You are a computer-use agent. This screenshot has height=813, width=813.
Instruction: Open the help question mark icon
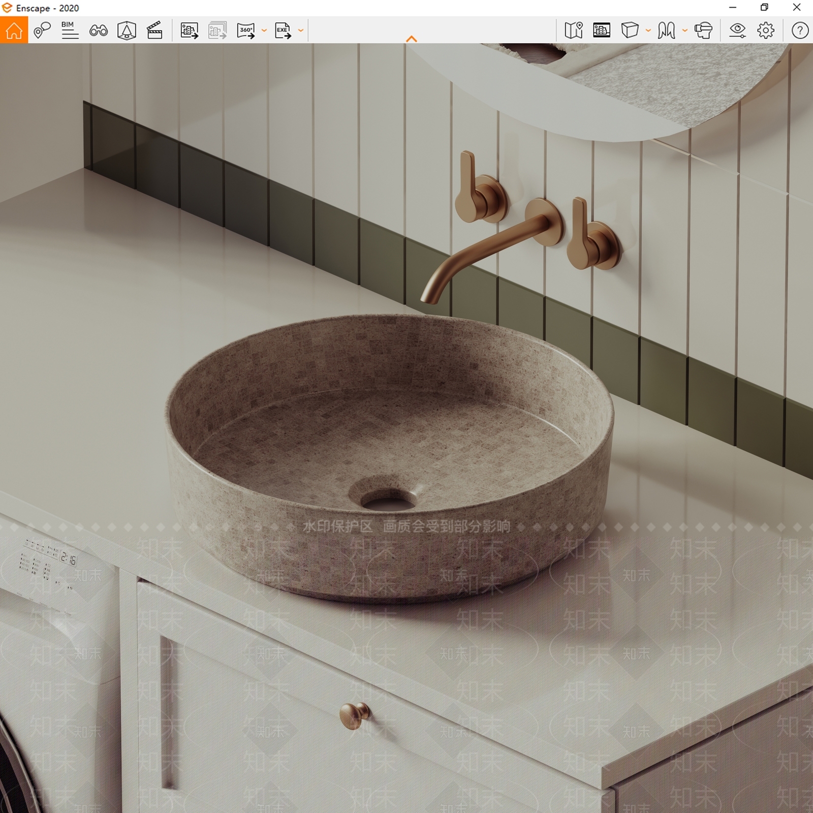coord(800,30)
